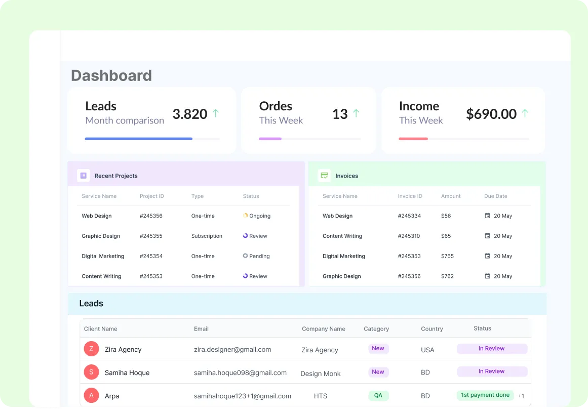Open the zira.designer@gmail.com email
The height and width of the screenshot is (416, 588).
[x=232, y=349]
